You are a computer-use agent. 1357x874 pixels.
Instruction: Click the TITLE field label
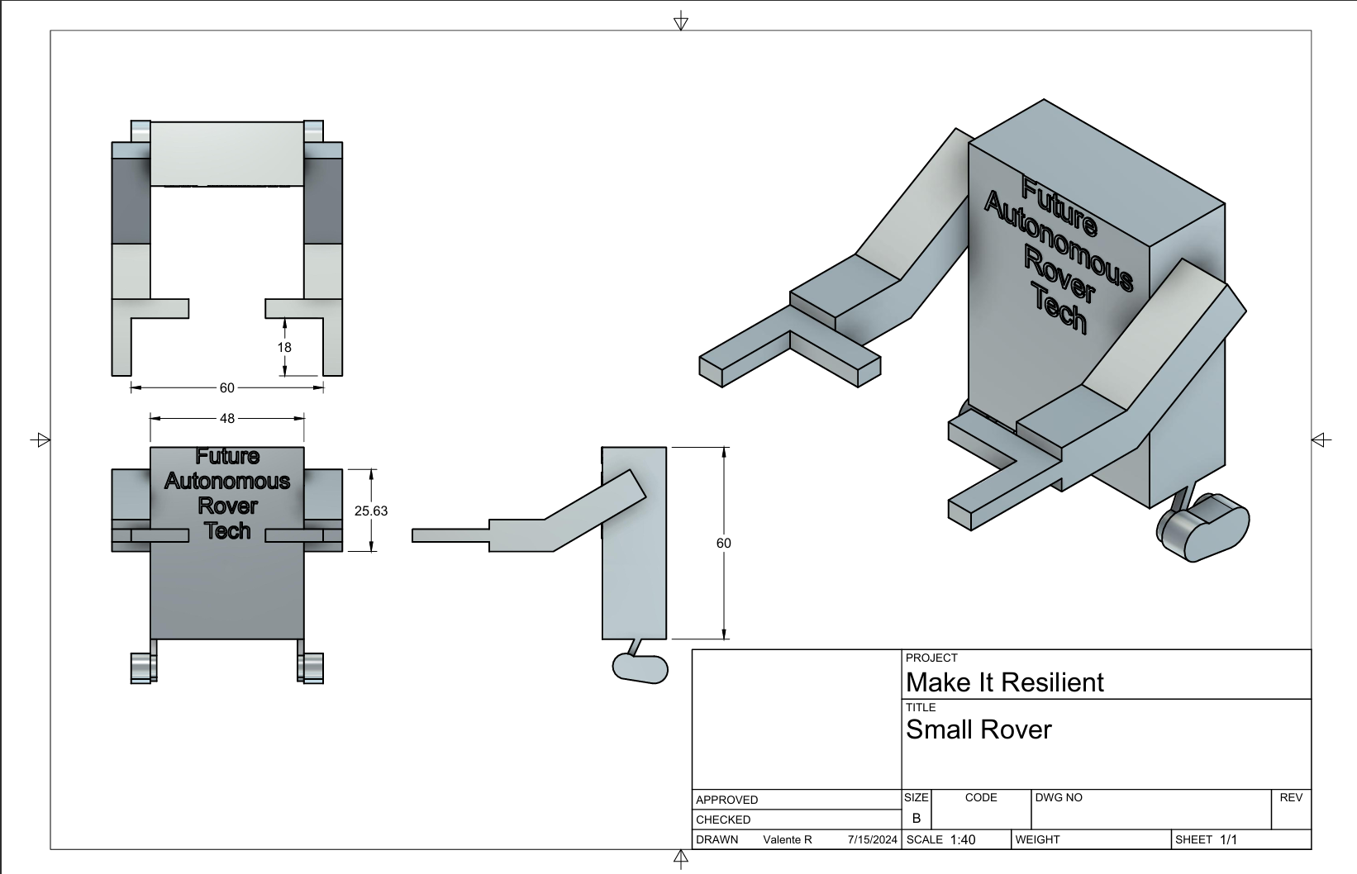click(x=921, y=707)
